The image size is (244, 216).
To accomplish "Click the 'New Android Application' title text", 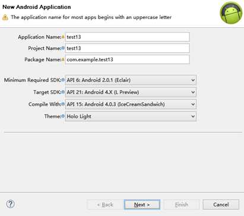I will 37,7.
